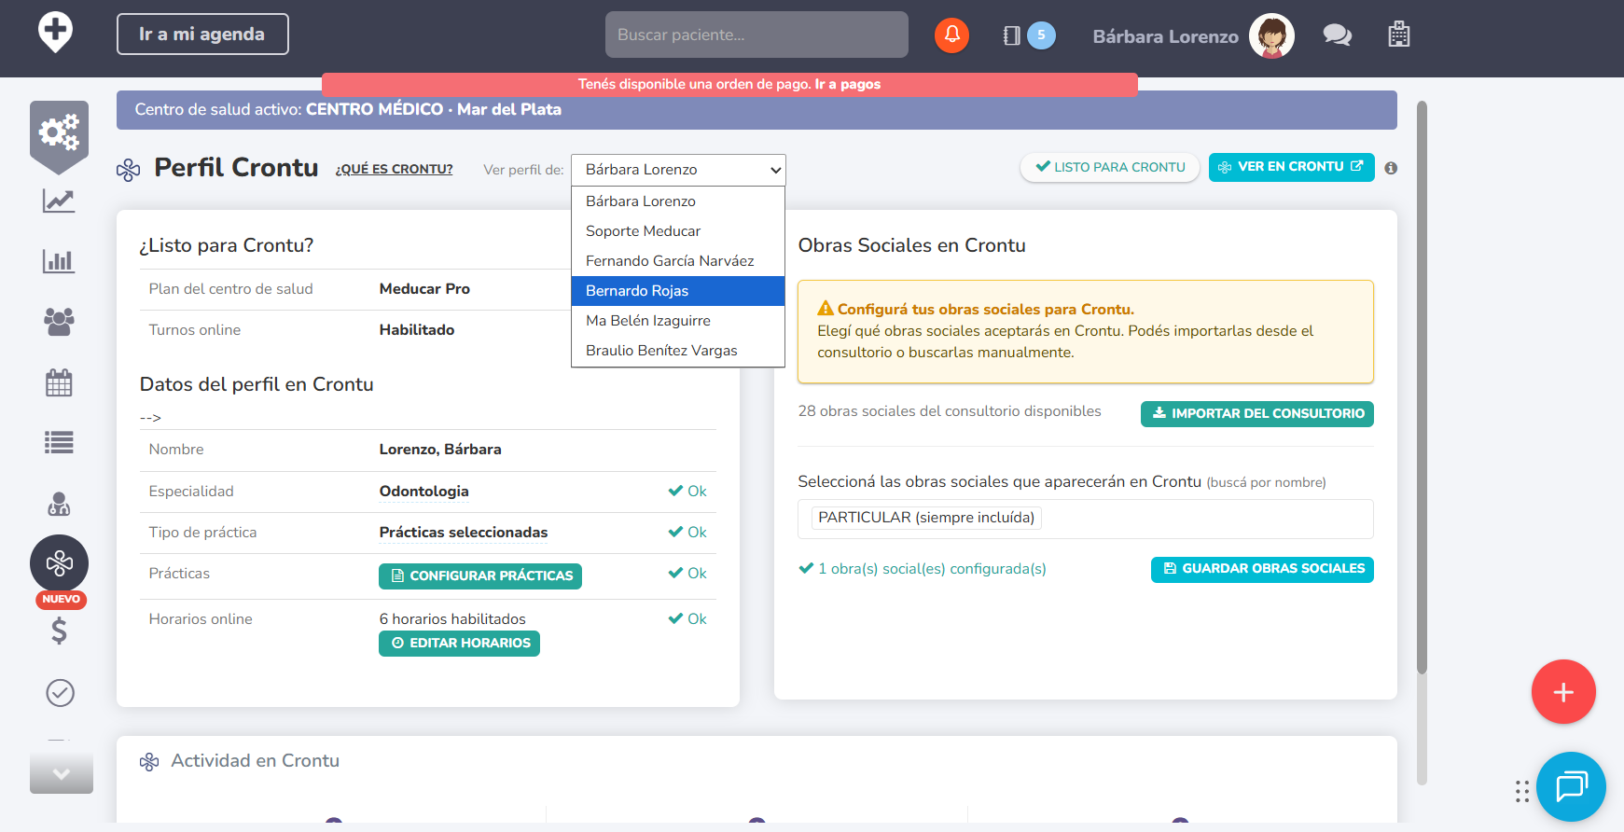Image resolution: width=1624 pixels, height=832 pixels.
Task: Open the settings gears icon in the sidebar
Action: click(59, 133)
